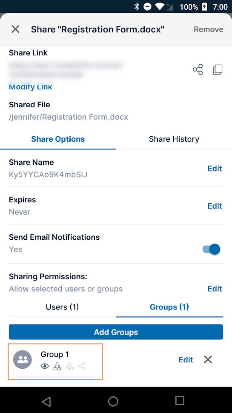
Task: Edit the Expires setting
Action: [215, 206]
